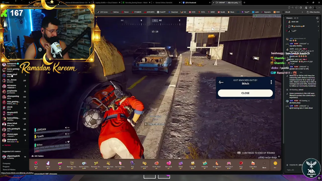322x181 pixels.
Task: Click the CLOSE button on knockout popup
Action: 245,93
